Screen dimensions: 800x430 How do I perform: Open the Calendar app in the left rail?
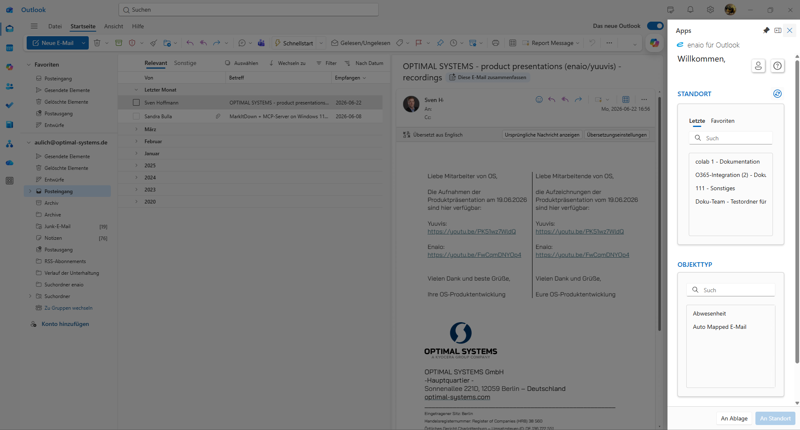10,48
